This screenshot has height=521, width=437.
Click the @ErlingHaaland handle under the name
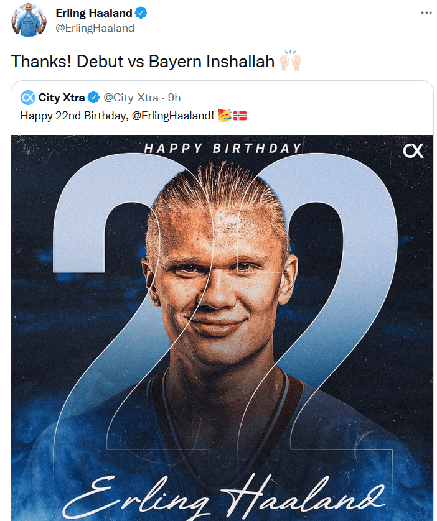point(95,28)
